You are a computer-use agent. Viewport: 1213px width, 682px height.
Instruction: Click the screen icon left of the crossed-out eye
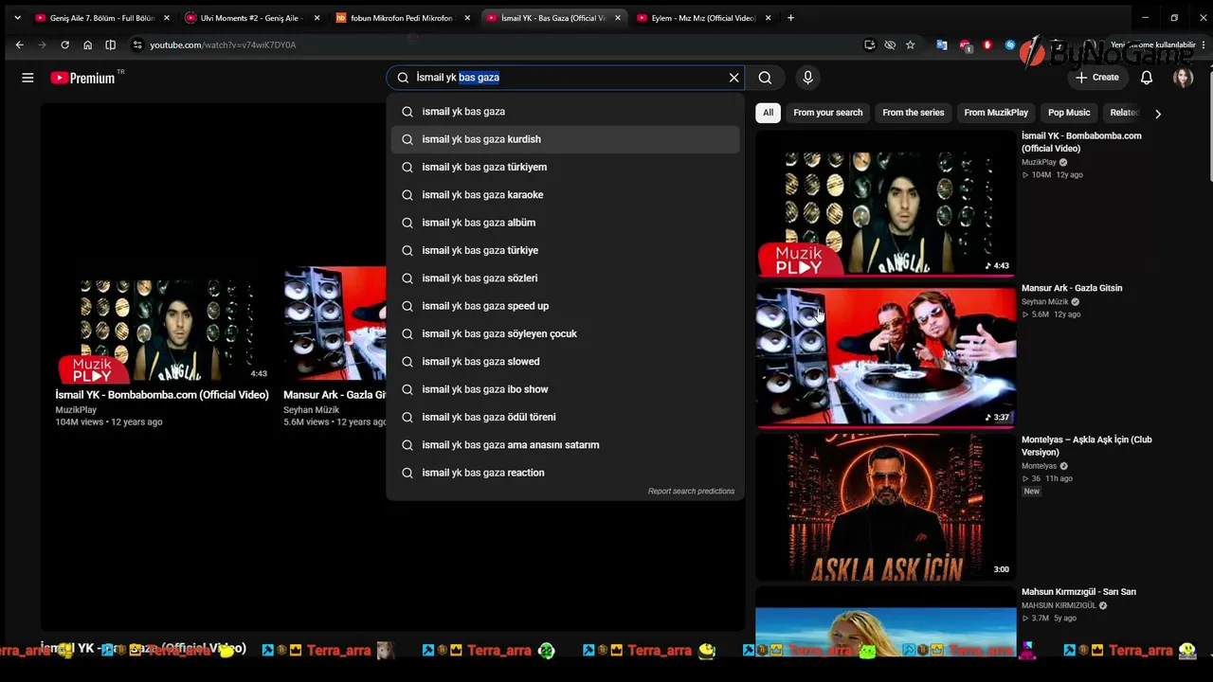(869, 45)
